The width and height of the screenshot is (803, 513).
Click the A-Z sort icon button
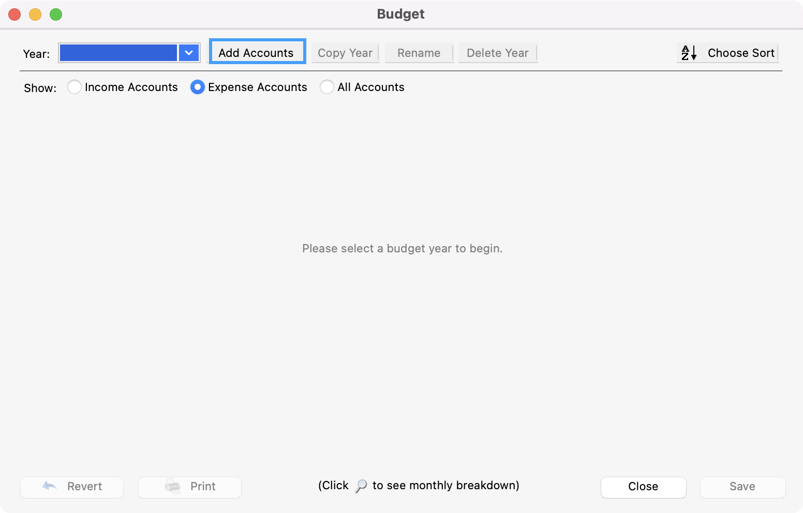coord(689,53)
